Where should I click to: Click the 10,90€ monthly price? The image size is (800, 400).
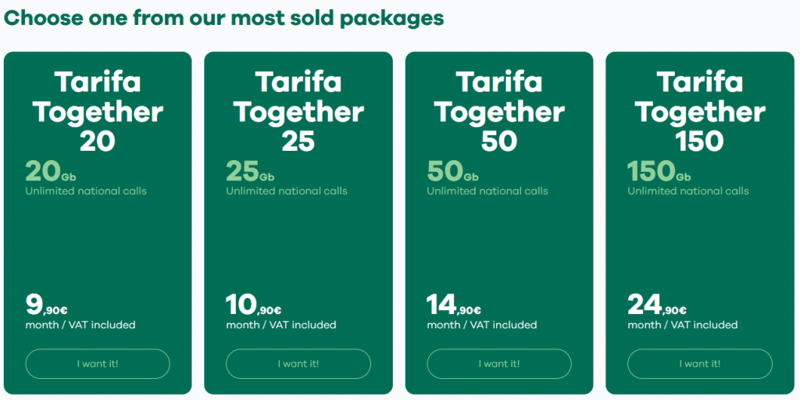pyautogui.click(x=254, y=305)
